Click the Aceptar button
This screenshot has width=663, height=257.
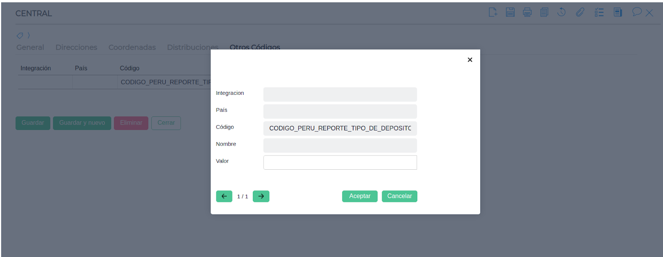coord(360,196)
